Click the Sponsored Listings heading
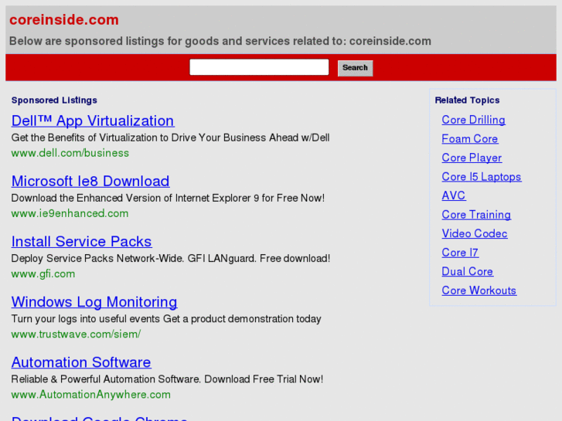The width and height of the screenshot is (562, 421). click(54, 100)
